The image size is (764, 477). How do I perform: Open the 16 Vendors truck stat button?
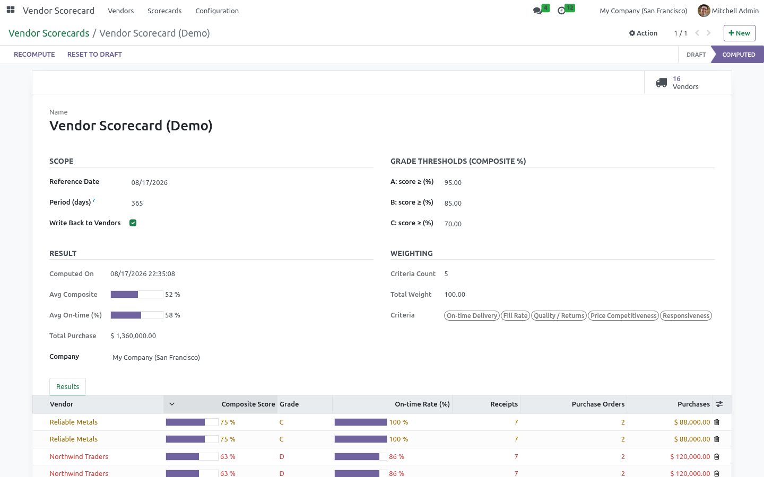[x=688, y=83]
